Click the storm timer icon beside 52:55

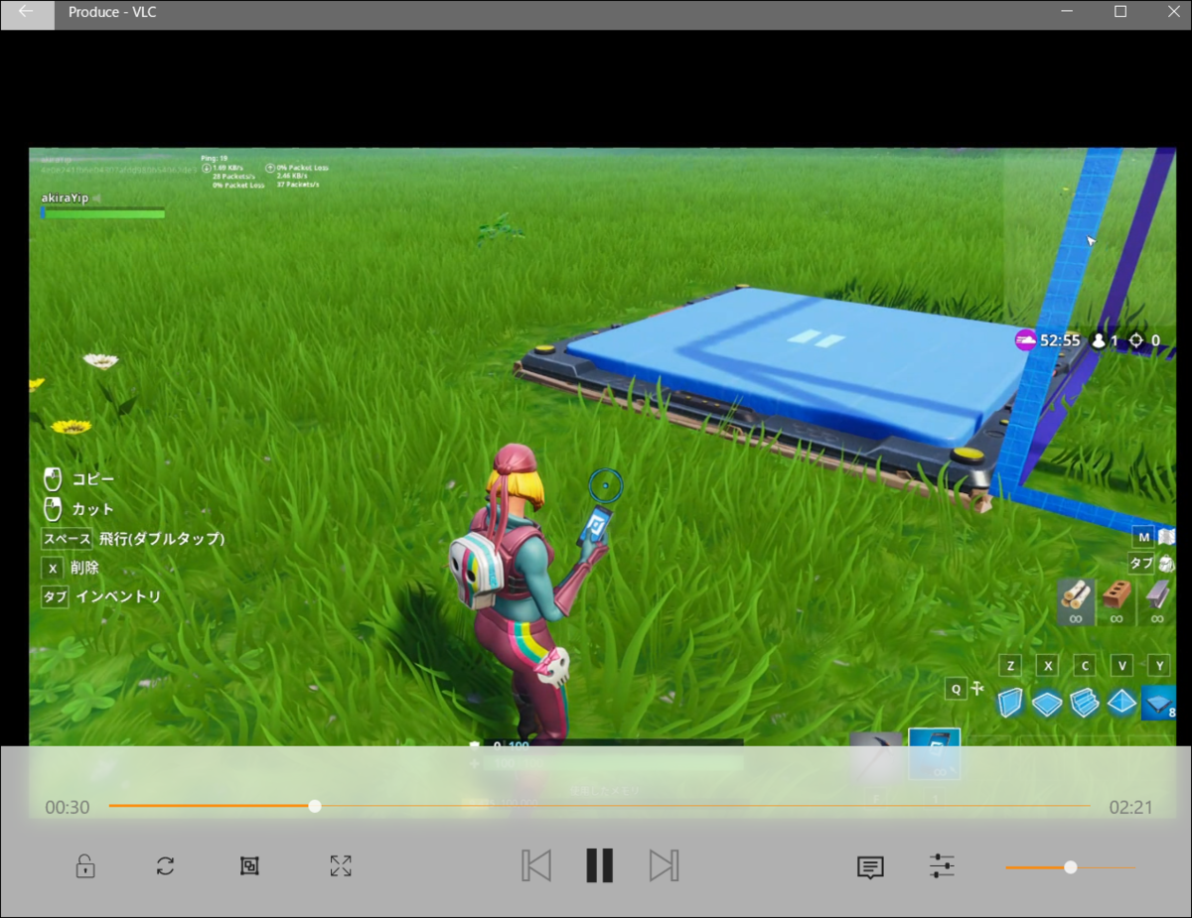1025,340
